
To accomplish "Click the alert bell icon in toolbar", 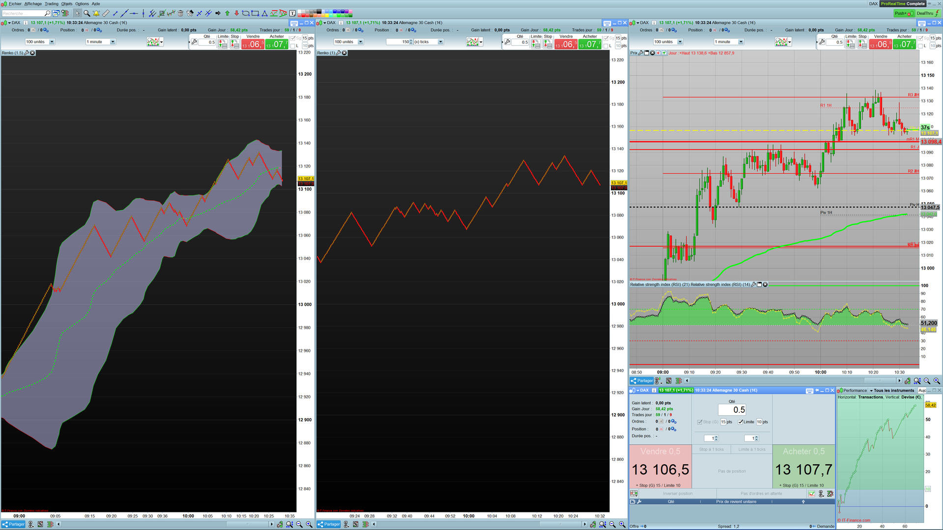I will [x=96, y=13].
